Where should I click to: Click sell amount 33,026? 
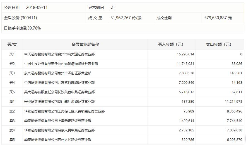[237, 64]
